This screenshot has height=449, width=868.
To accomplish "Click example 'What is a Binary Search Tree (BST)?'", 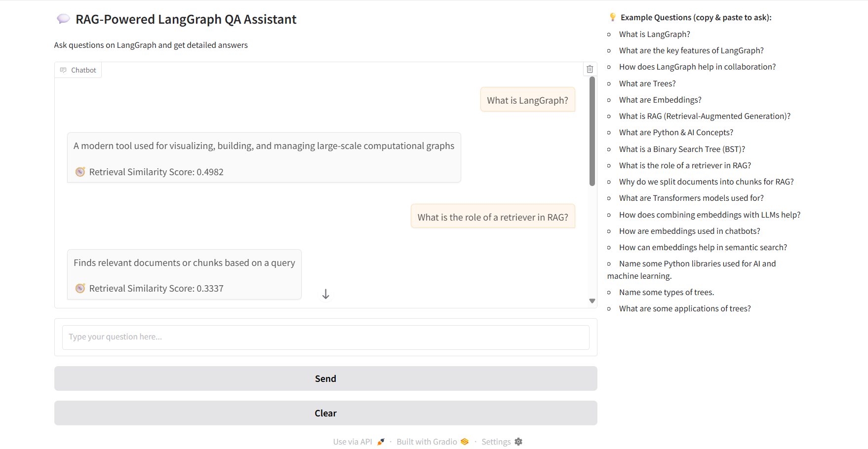I will pos(682,149).
